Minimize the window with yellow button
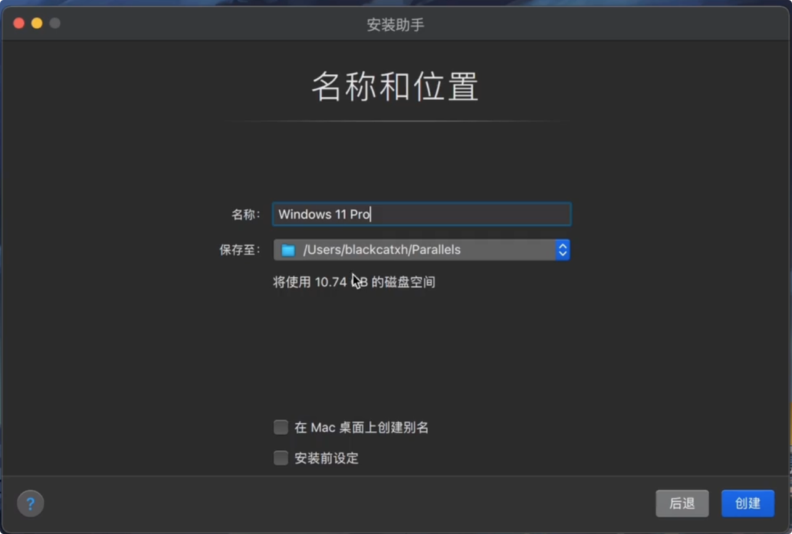This screenshot has width=792, height=534. 37,23
